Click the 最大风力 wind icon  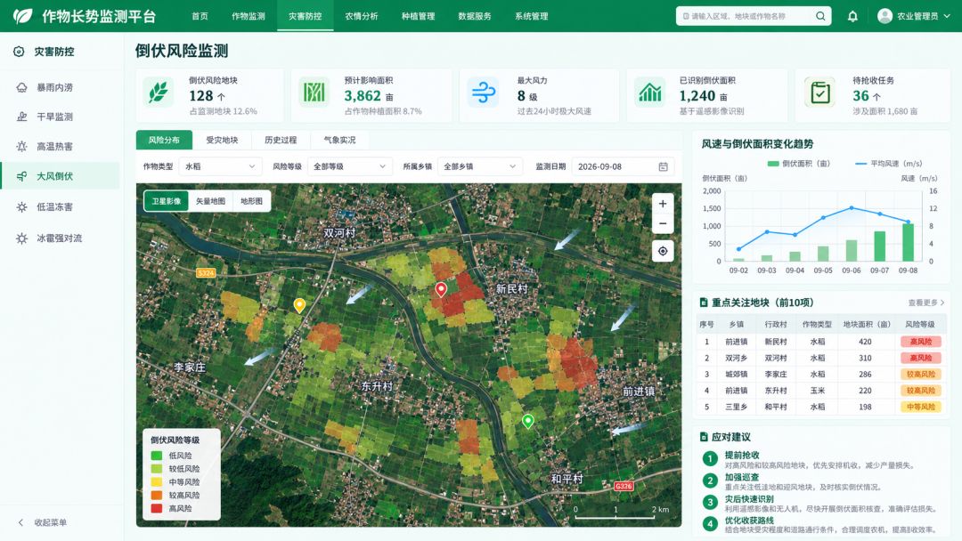click(x=484, y=93)
